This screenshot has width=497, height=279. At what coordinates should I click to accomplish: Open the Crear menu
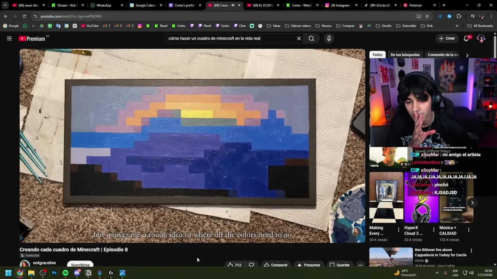[x=447, y=38]
